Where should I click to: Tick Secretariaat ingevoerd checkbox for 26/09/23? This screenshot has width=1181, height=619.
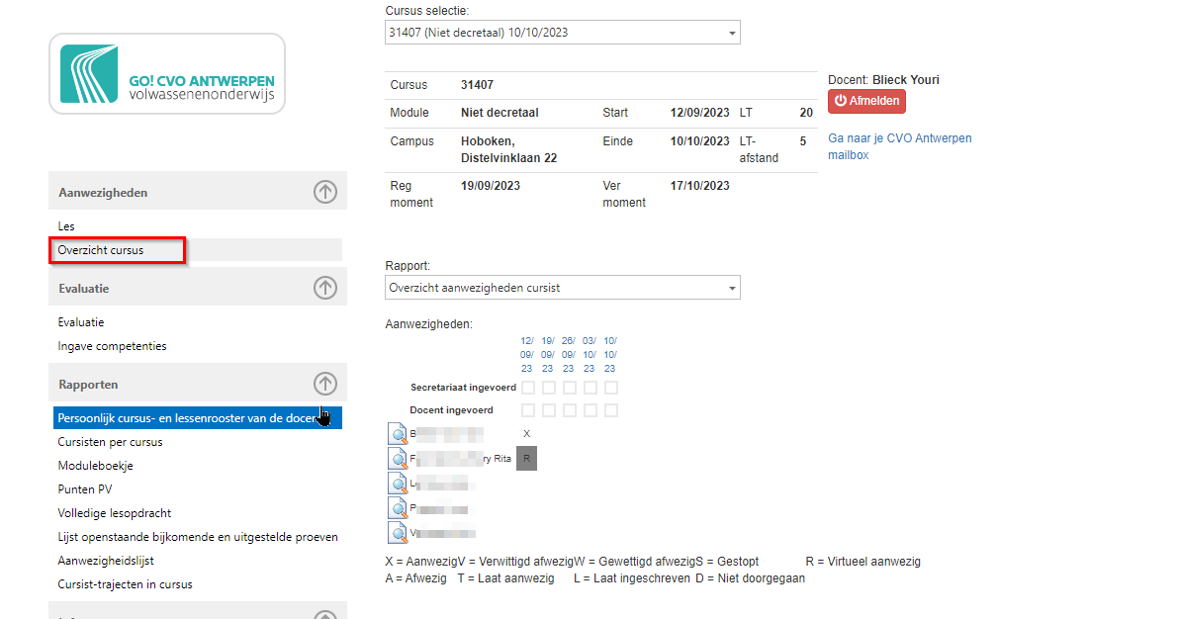tap(570, 388)
